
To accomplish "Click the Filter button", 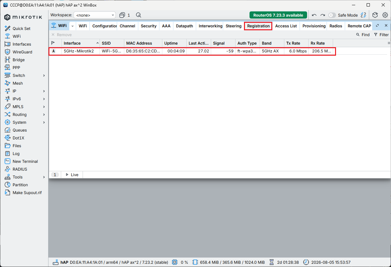I will (381, 35).
